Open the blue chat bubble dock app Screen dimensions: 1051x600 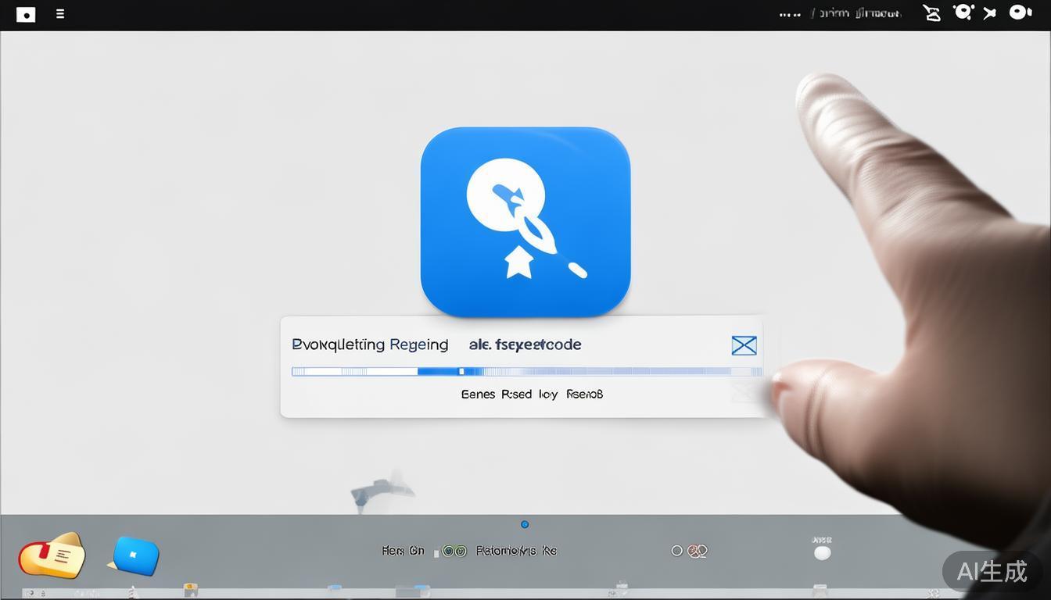click(136, 555)
